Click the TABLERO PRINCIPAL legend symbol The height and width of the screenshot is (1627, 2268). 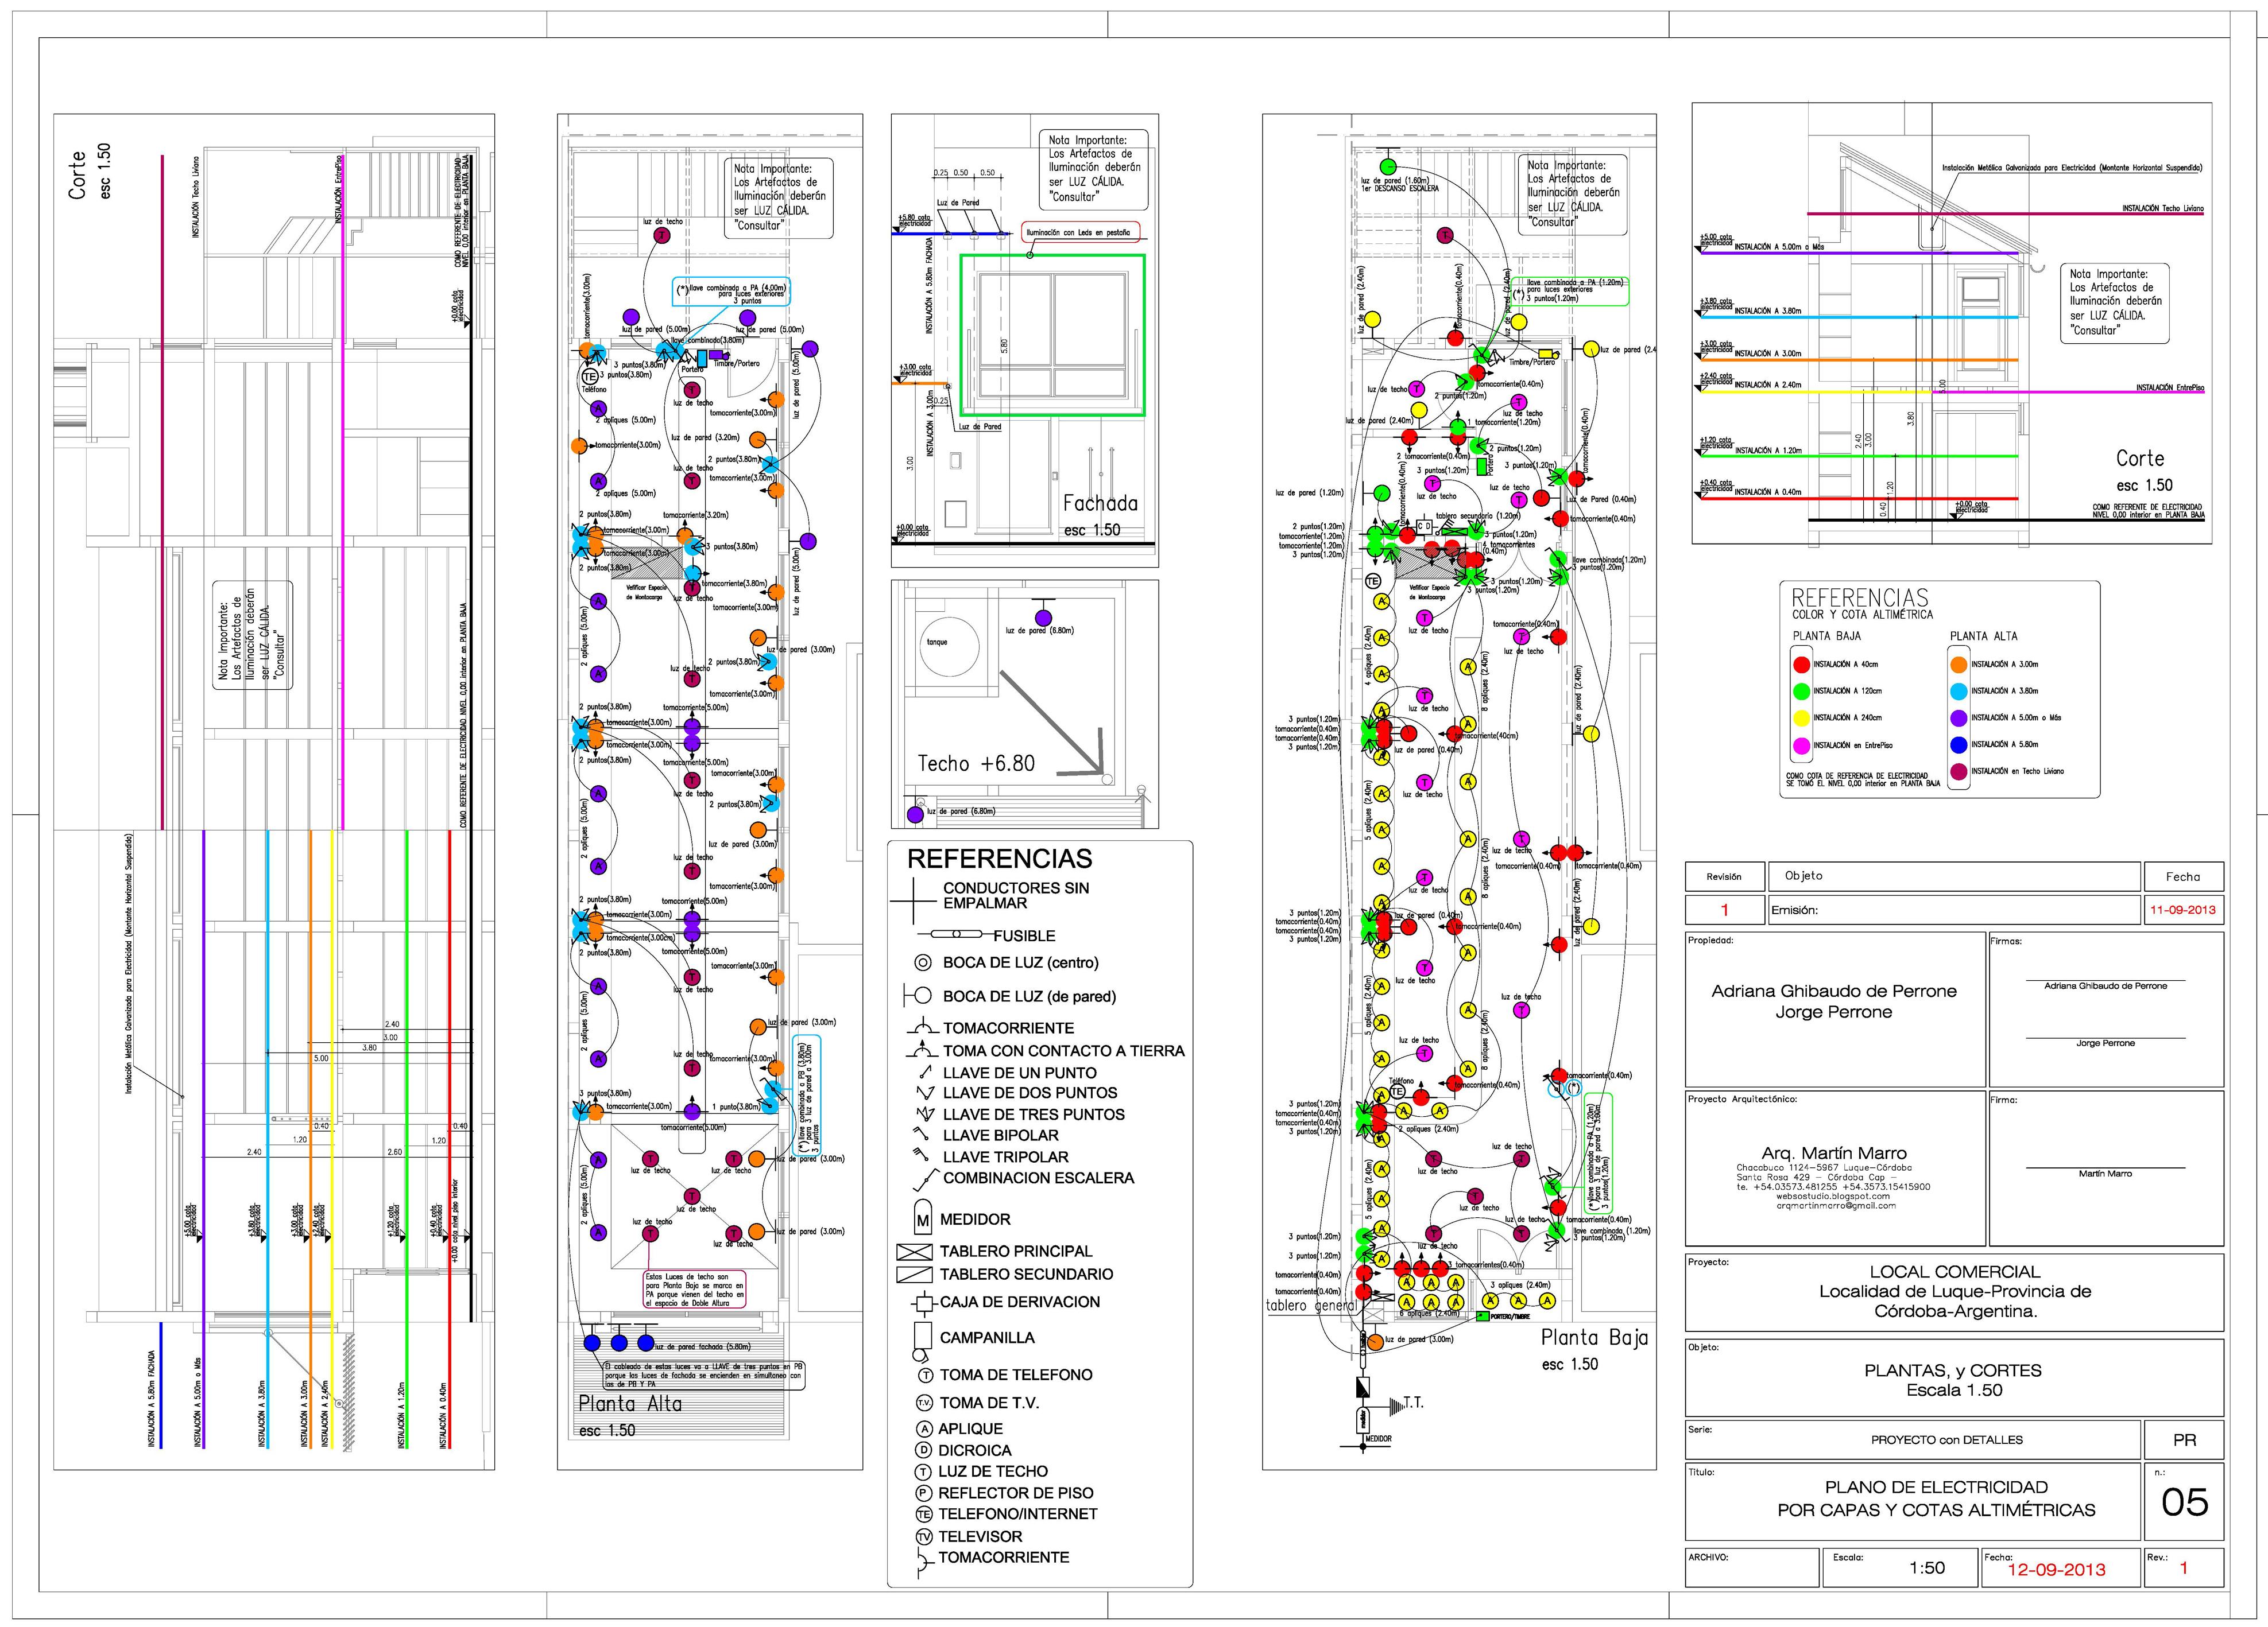[x=915, y=1251]
